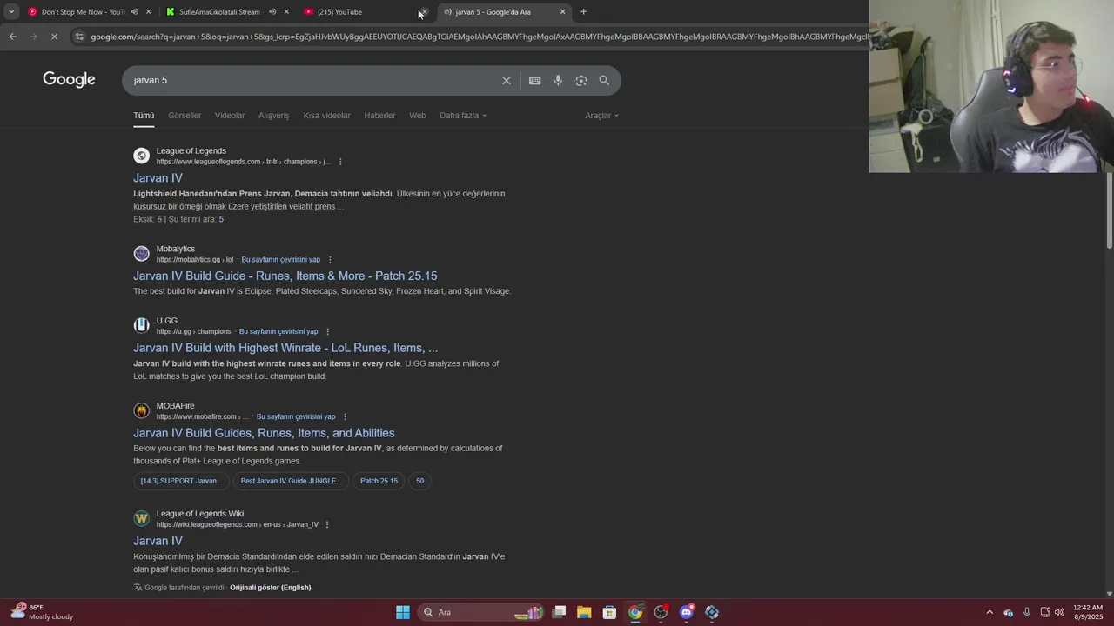1114x626 pixels.
Task: Click the League of Legends site favicon
Action: 141,156
